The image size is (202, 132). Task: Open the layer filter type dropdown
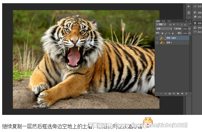click(161, 25)
